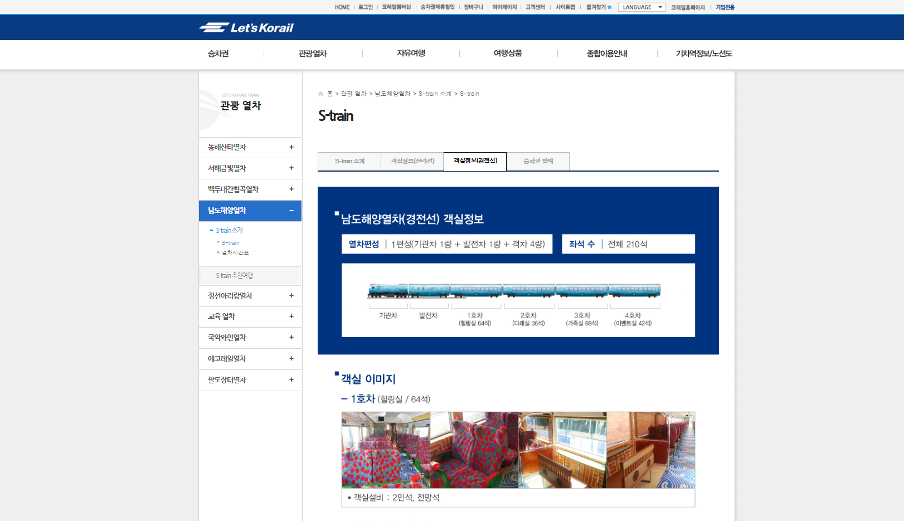The height and width of the screenshot is (521, 904).
Task: Click 남도해양열차 sidebar label
Action: pyautogui.click(x=227, y=211)
